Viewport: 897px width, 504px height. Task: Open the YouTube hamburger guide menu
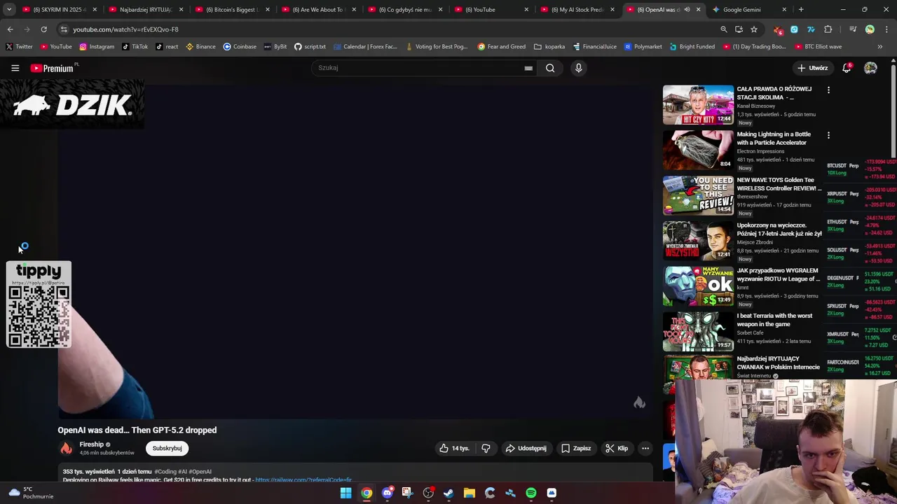point(15,68)
